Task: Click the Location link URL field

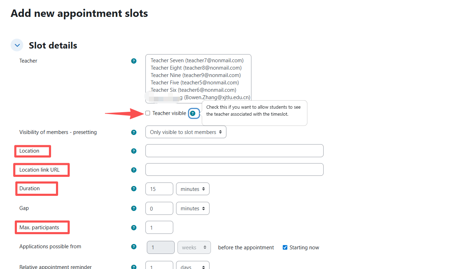Action: [x=234, y=169]
